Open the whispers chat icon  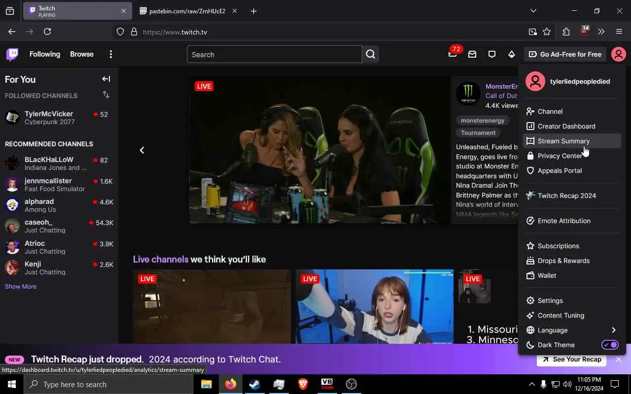[492, 54]
